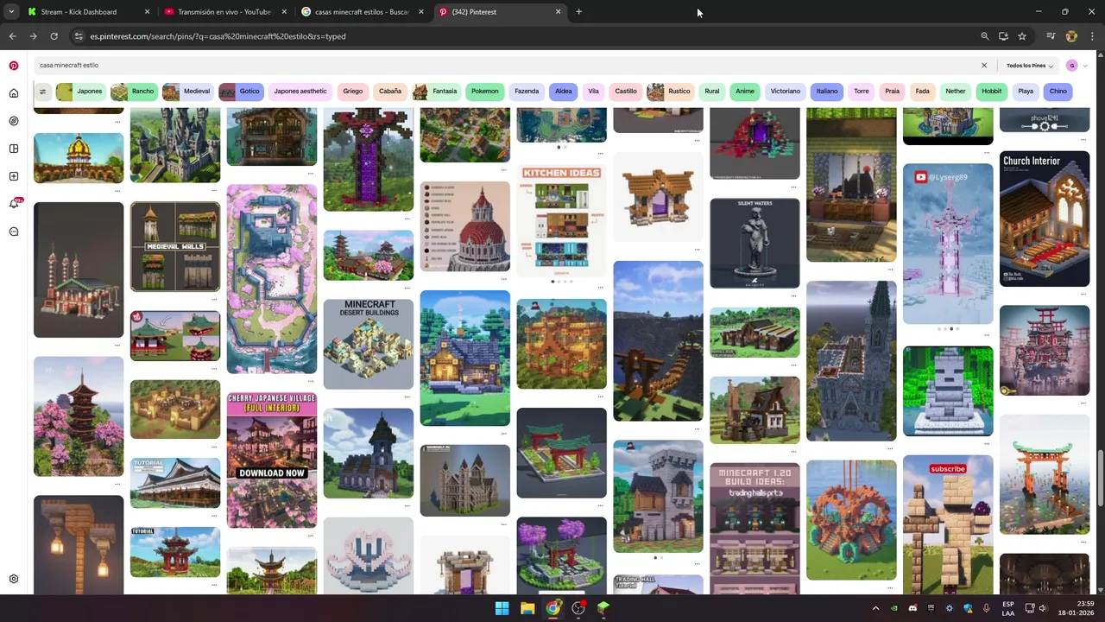Open the Church Interior pin

point(1045,219)
